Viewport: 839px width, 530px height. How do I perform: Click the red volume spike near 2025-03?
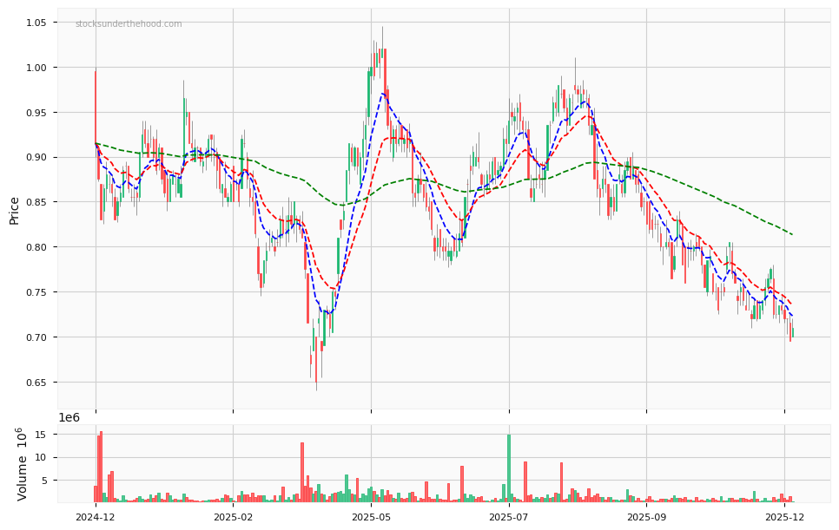coord(301,468)
